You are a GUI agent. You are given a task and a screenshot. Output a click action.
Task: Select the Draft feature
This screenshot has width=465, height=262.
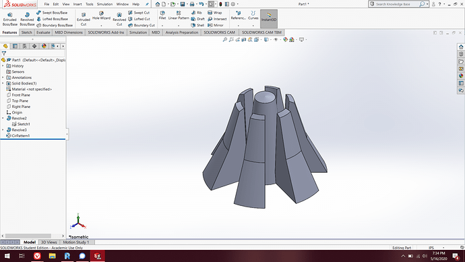[198, 19]
